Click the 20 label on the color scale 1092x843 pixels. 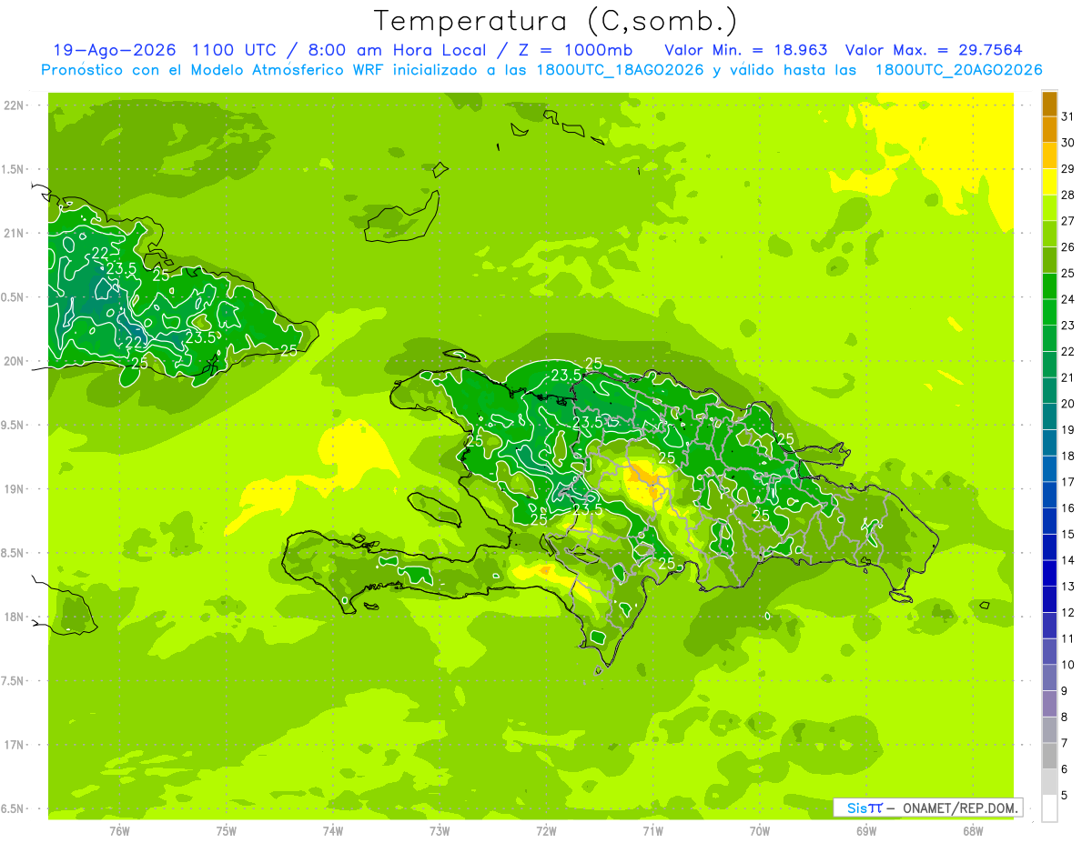(1067, 403)
